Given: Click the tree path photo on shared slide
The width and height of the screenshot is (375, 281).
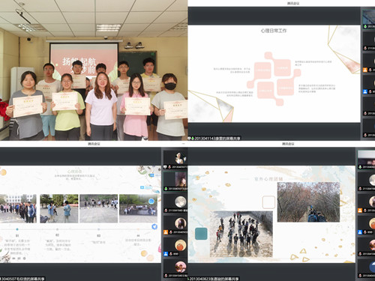Looking at the screenshot, I should [x=308, y=202].
